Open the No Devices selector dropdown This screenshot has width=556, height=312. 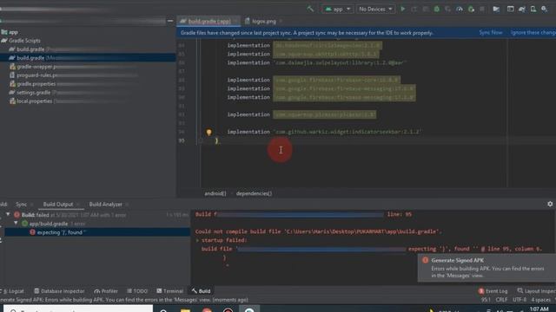point(375,10)
